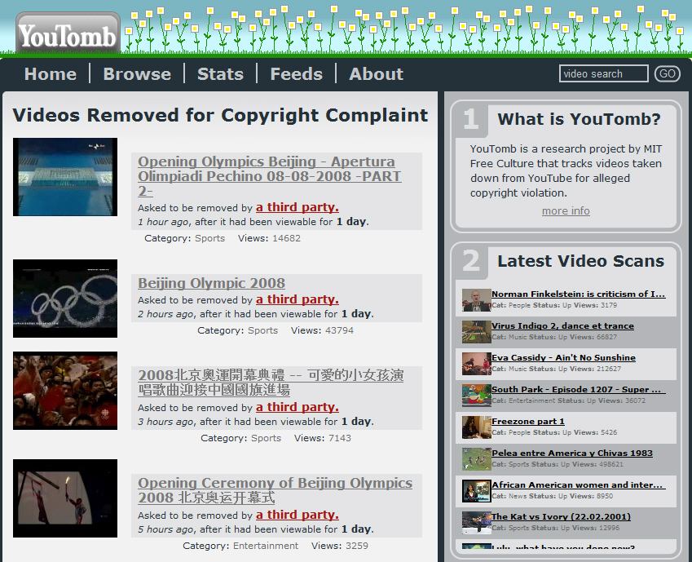Image resolution: width=692 pixels, height=562 pixels.
Task: Click South Park Episode 1207 scan thumbnail
Action: click(477, 396)
